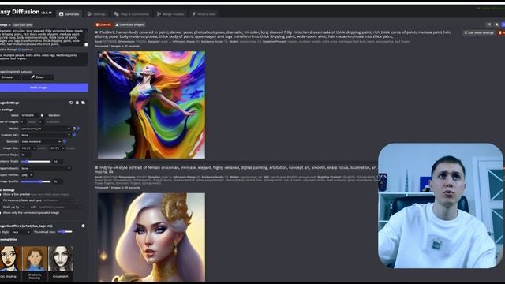Click the copy settings clipboard icon

pyautogui.click(x=77, y=103)
